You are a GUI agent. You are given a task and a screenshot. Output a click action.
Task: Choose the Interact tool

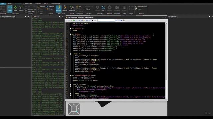tap(21, 8)
